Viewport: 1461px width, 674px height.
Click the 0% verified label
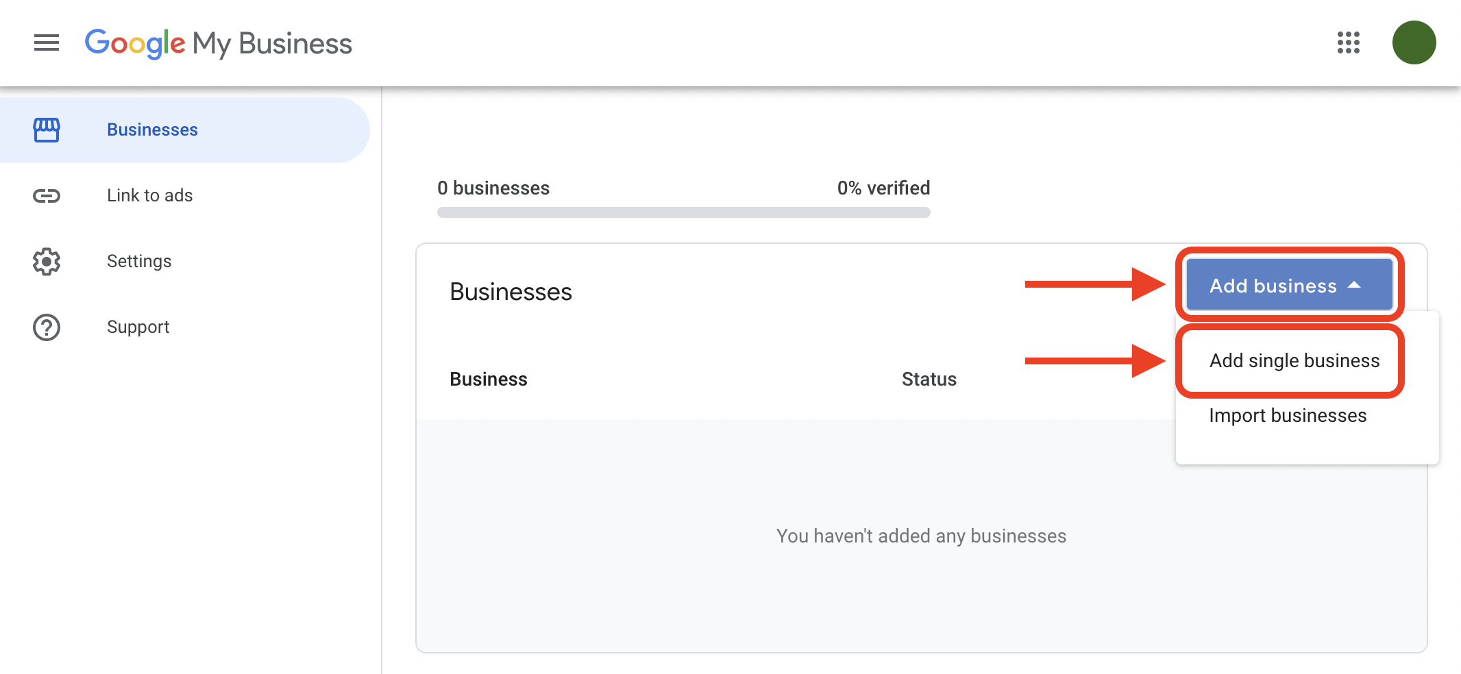coord(883,187)
